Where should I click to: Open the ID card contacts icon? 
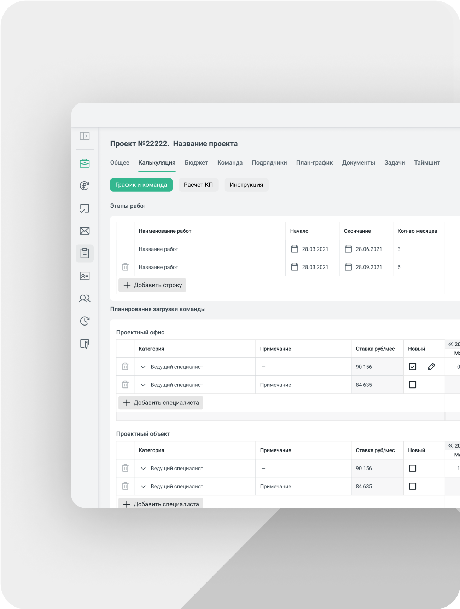pos(85,276)
